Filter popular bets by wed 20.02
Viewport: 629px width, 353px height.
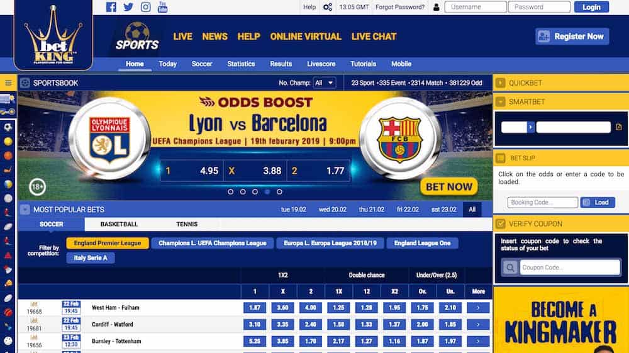tap(333, 210)
